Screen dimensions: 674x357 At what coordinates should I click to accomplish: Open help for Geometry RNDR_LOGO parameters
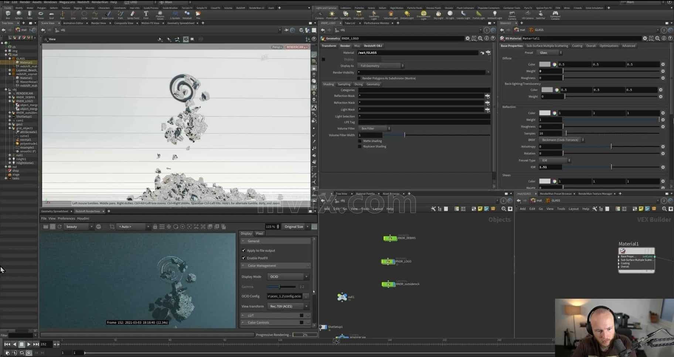(493, 38)
